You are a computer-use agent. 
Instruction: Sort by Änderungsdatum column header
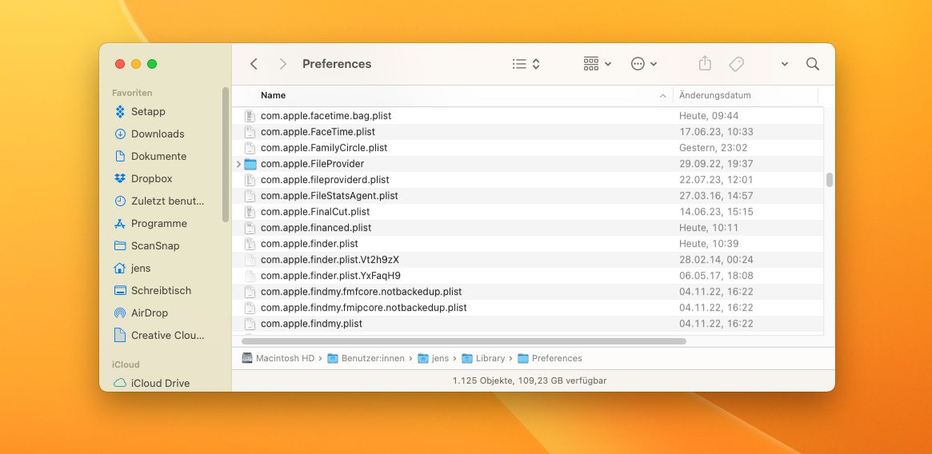[714, 95]
